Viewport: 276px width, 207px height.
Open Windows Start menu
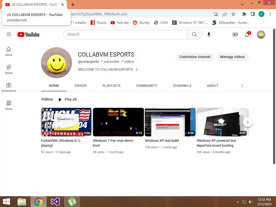pos(6,202)
